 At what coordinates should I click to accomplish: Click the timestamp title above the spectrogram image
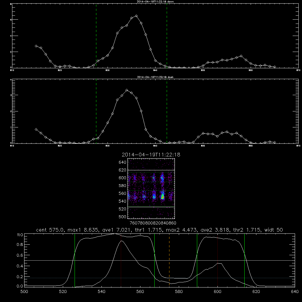151,155
